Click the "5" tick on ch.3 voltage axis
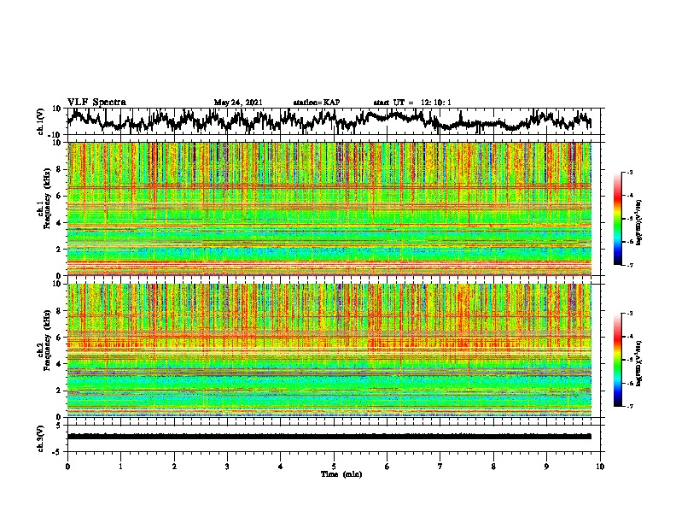 pos(59,426)
